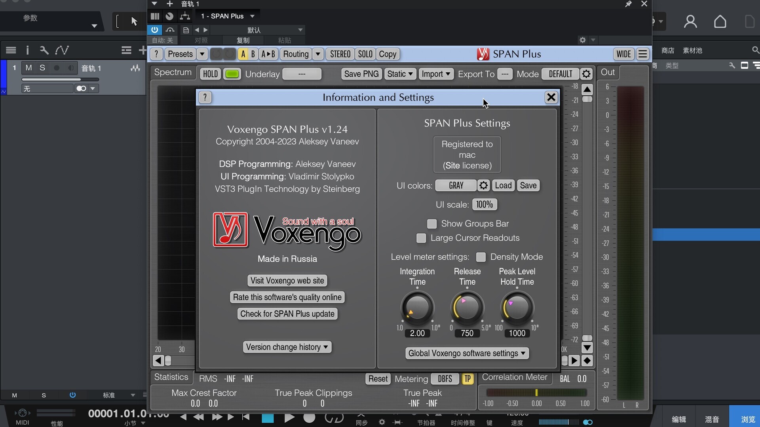The height and width of the screenshot is (427, 760).
Task: Click the UI colors gear settings icon
Action: click(x=483, y=185)
